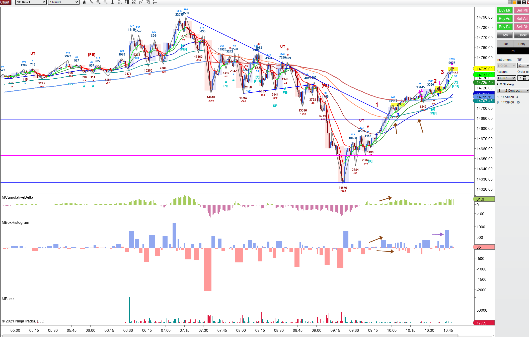Click the Close position button

tap(522, 35)
